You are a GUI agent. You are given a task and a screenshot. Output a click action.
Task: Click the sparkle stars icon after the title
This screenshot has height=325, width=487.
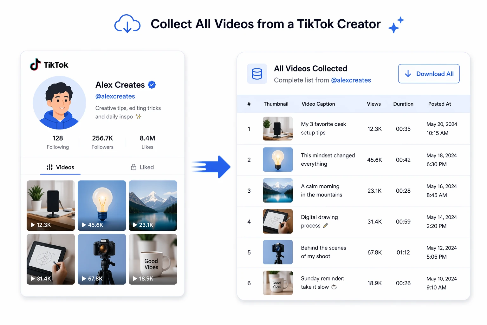pos(396,25)
